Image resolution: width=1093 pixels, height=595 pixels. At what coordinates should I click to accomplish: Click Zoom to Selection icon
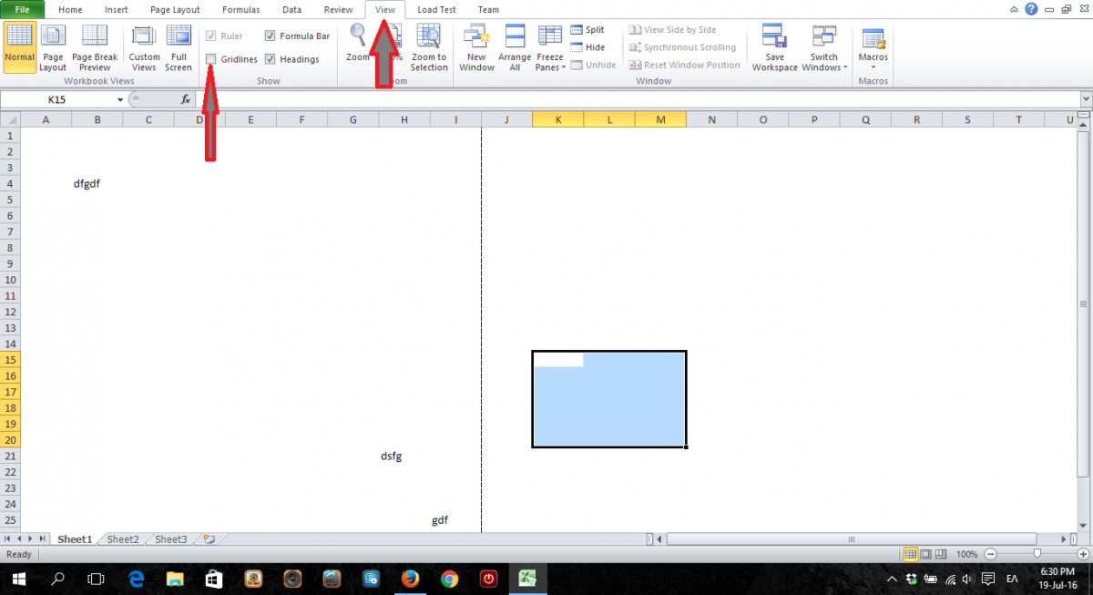tap(428, 47)
